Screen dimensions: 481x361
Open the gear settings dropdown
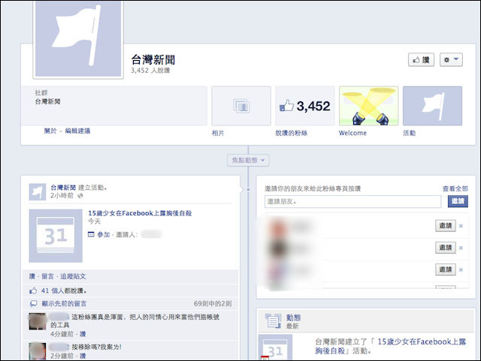[451, 60]
